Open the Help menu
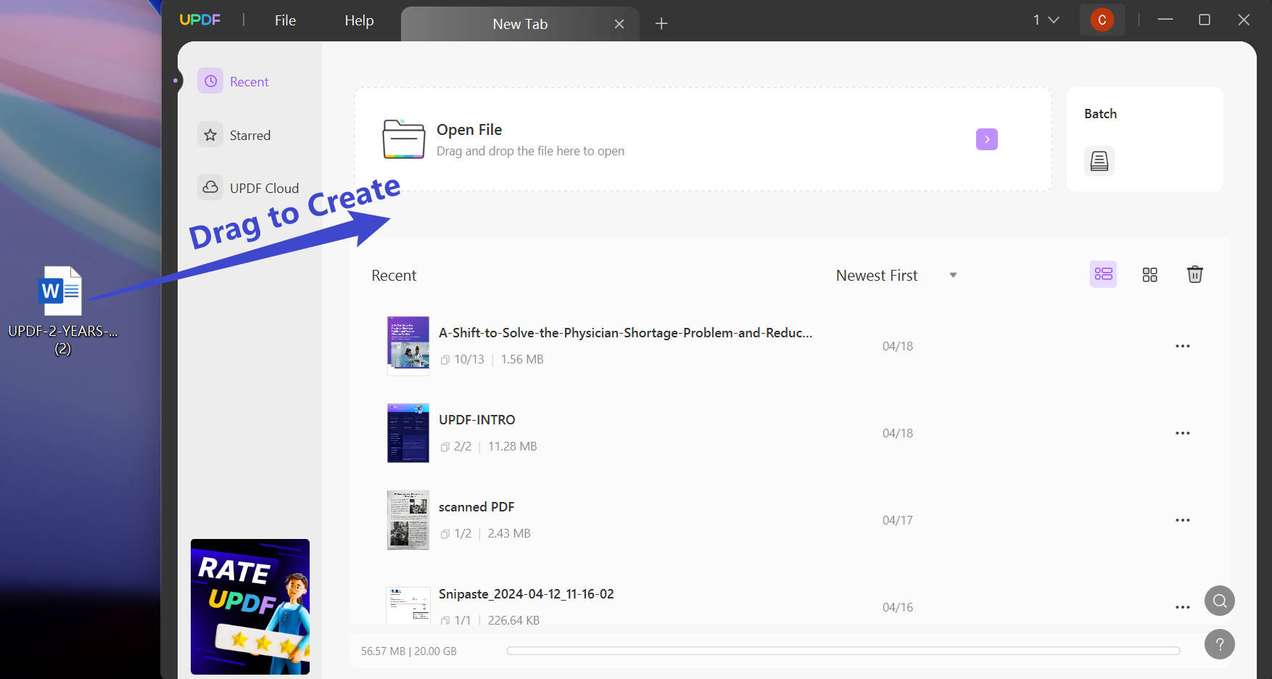The height and width of the screenshot is (679, 1272). [358, 20]
